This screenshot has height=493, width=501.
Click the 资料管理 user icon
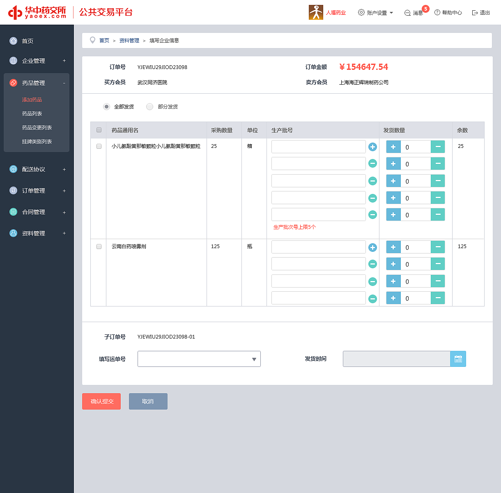[14, 233]
